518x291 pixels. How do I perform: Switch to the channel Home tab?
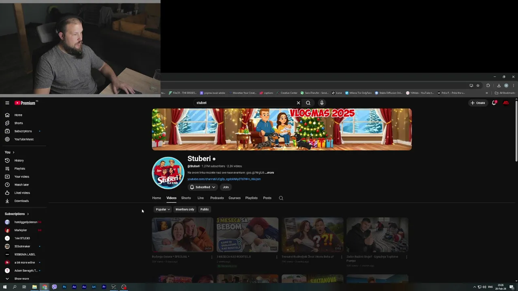point(156,198)
